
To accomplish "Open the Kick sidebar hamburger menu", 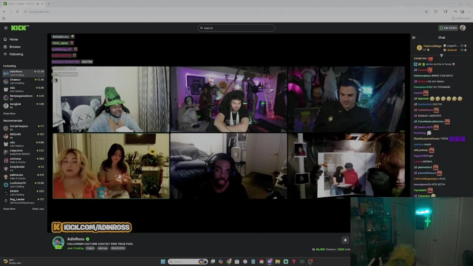I will (6, 28).
